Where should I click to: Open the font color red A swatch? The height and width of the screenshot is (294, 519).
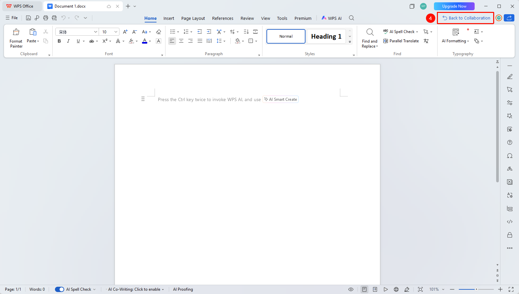[145, 41]
